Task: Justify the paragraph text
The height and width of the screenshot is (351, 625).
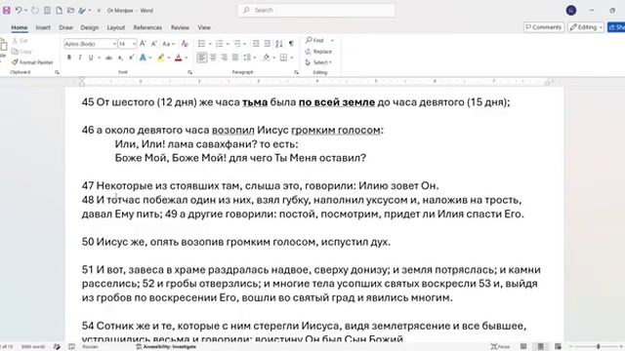Action: click(235, 58)
